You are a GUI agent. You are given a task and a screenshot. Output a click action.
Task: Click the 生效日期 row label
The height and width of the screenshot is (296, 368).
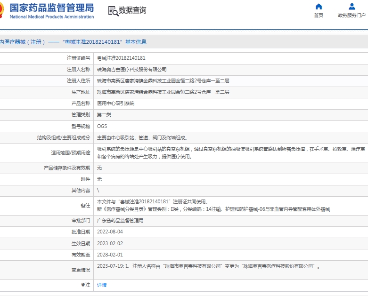tap(81, 243)
